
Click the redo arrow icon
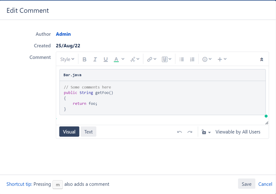190,132
